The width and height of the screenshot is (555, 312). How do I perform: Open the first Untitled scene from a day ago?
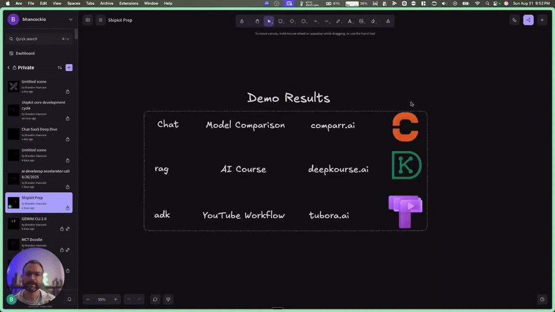pyautogui.click(x=39, y=87)
